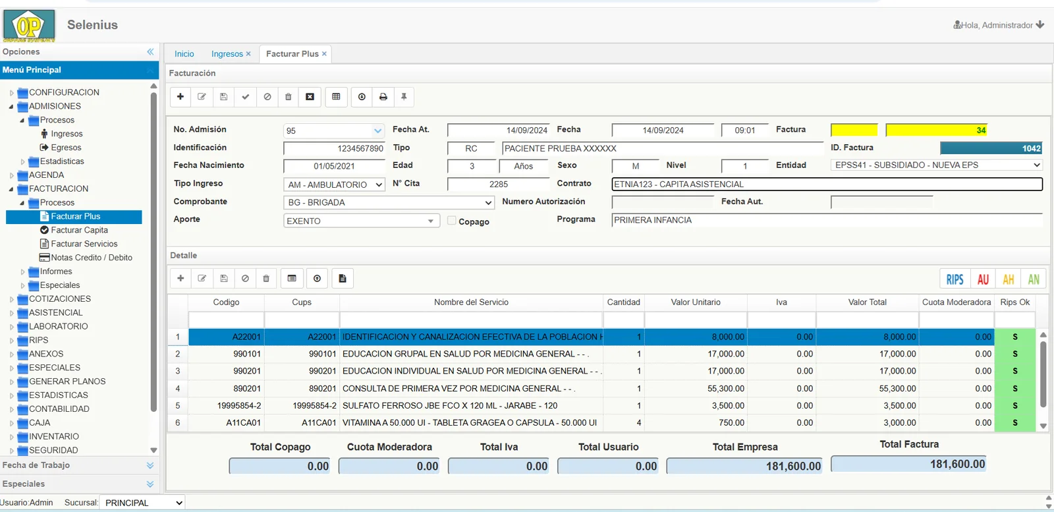Expand the Fecha de Trabajo panel

pyautogui.click(x=150, y=465)
